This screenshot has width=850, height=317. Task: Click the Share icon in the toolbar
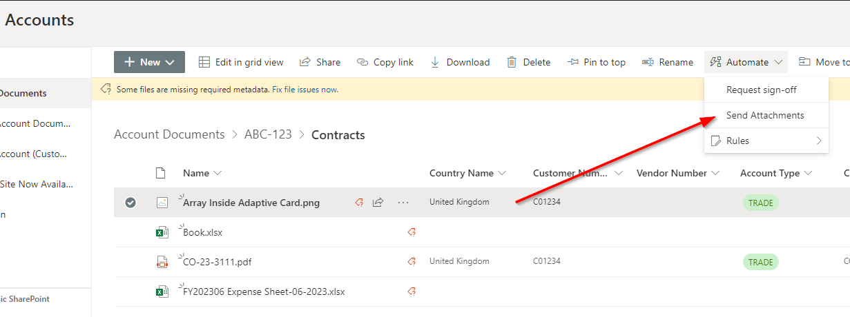[x=305, y=62]
